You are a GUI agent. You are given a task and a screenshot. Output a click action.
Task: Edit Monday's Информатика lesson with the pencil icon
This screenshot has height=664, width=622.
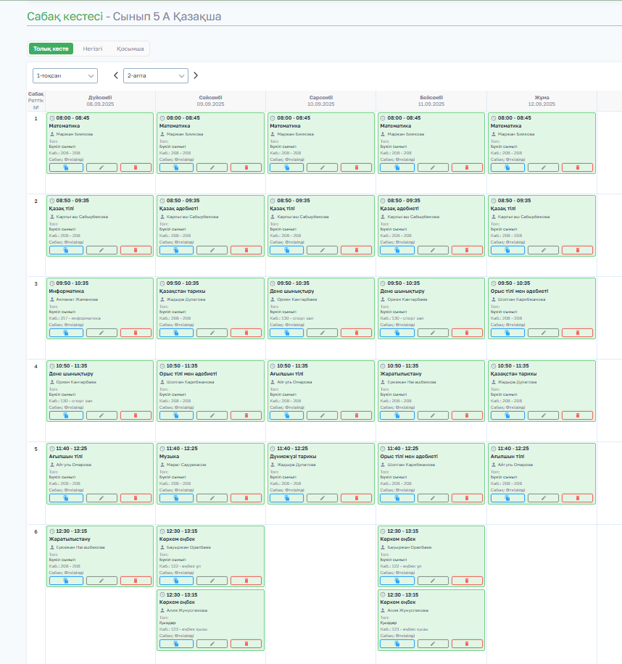(x=101, y=333)
